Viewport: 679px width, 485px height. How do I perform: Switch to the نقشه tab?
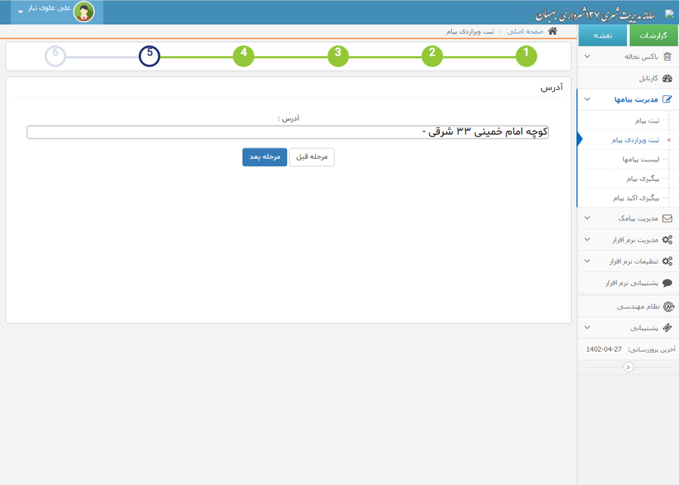click(x=603, y=36)
